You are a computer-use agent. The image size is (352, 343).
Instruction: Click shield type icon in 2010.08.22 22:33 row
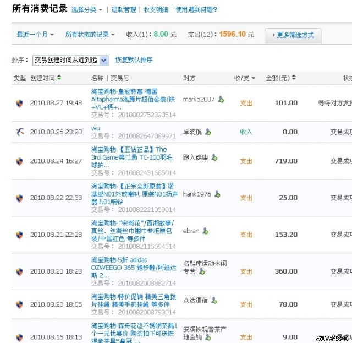pos(20,198)
